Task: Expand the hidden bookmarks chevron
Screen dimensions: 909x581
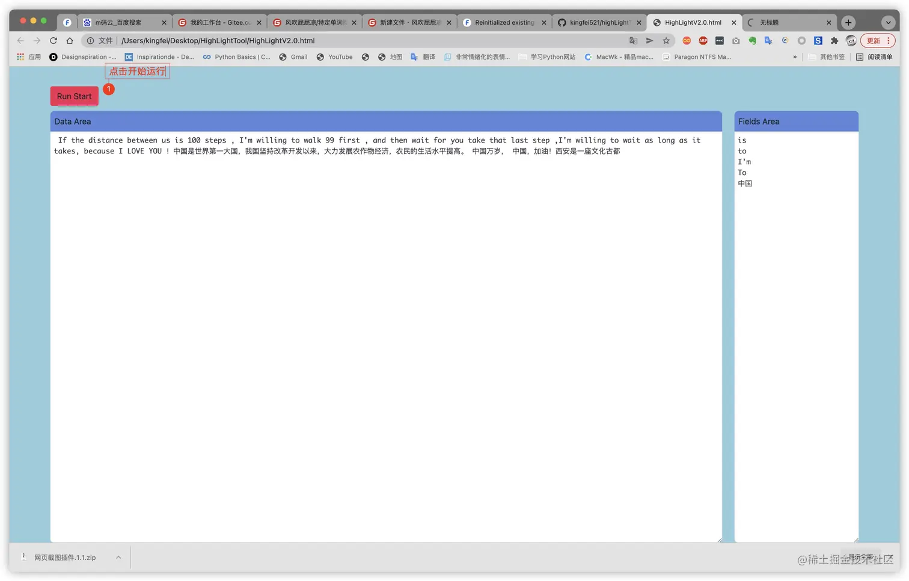Action: tap(795, 57)
